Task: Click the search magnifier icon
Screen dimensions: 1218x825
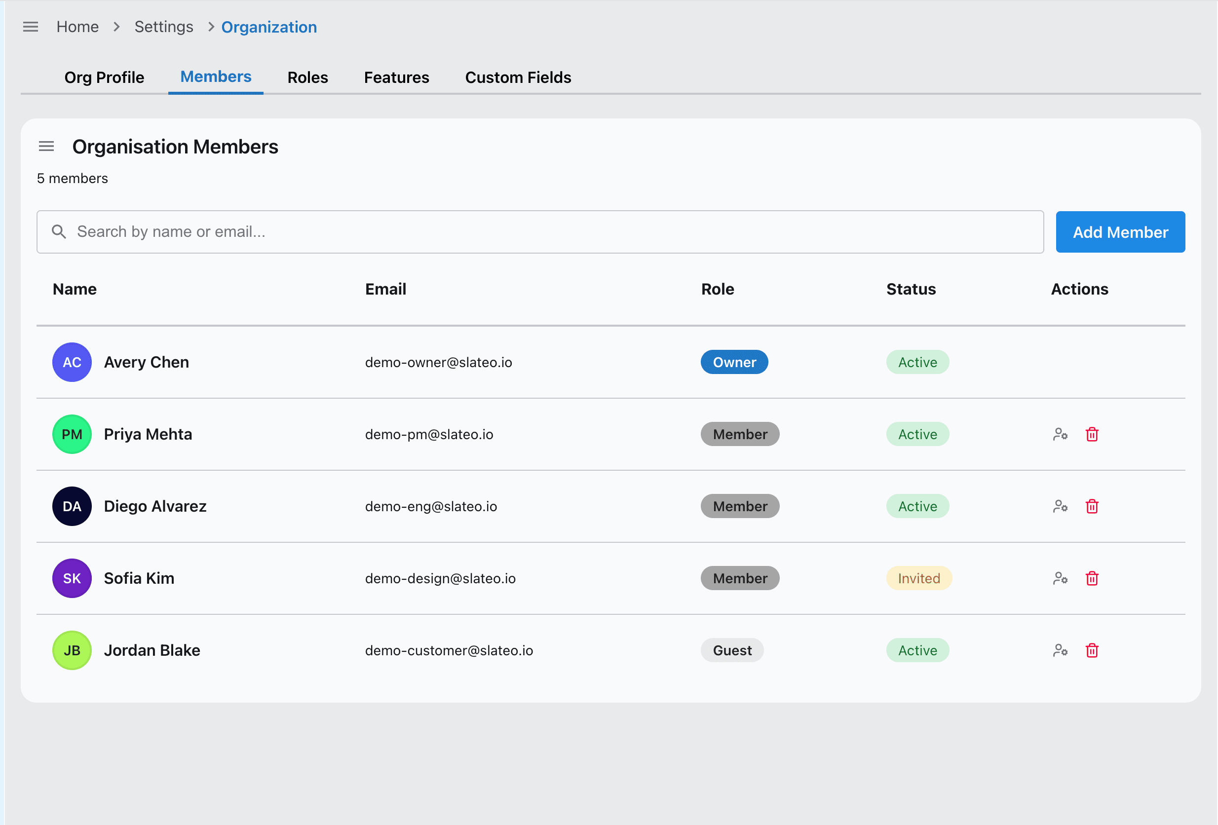Action: tap(59, 232)
